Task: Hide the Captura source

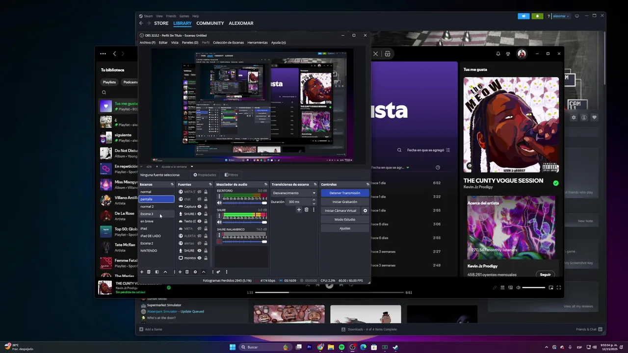Action: pos(199,206)
